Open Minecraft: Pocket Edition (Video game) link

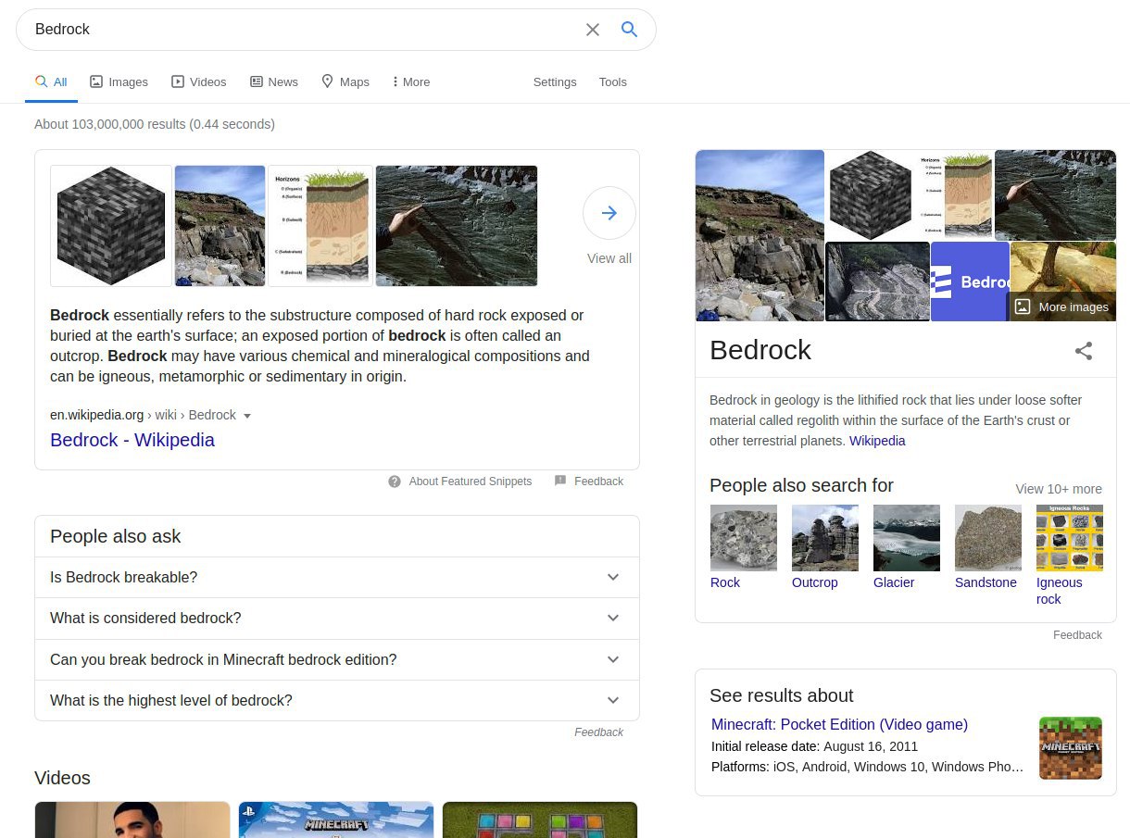(839, 724)
